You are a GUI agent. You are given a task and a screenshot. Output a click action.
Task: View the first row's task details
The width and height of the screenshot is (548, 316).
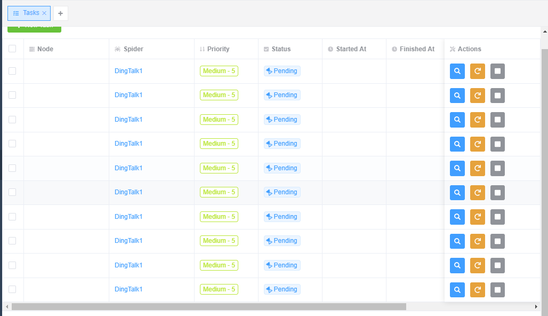pos(457,72)
